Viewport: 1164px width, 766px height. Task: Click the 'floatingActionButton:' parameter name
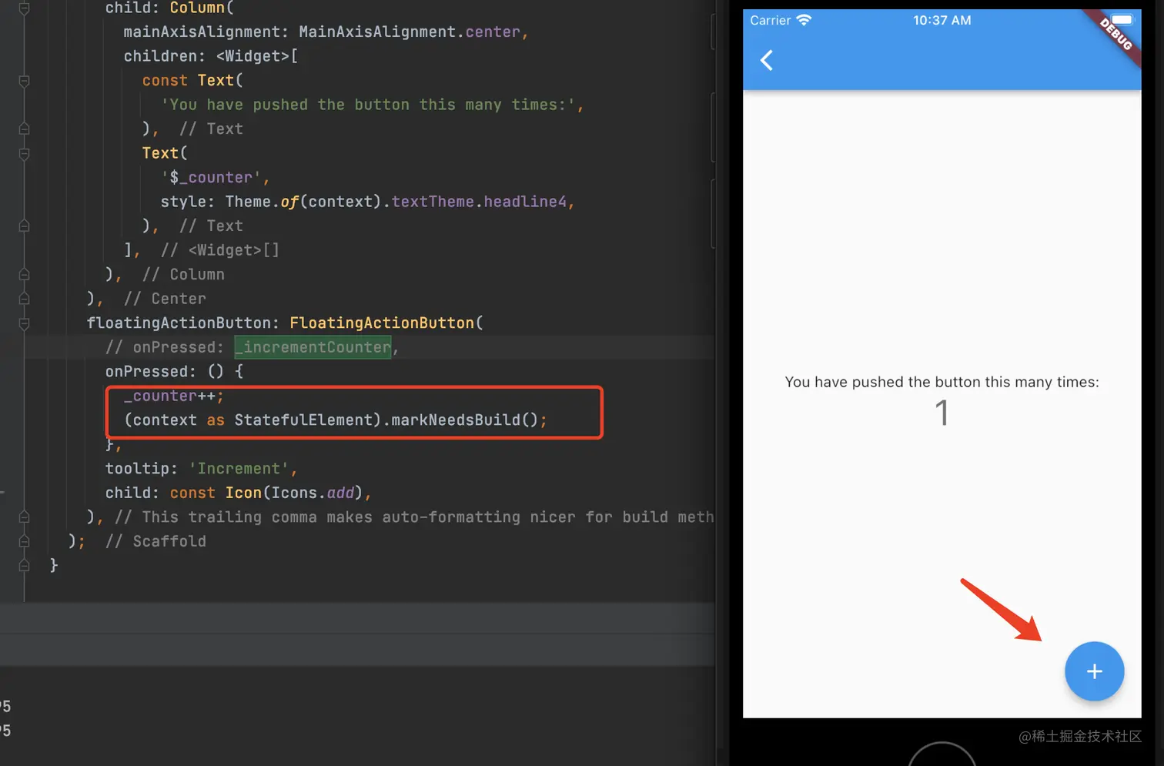point(183,323)
